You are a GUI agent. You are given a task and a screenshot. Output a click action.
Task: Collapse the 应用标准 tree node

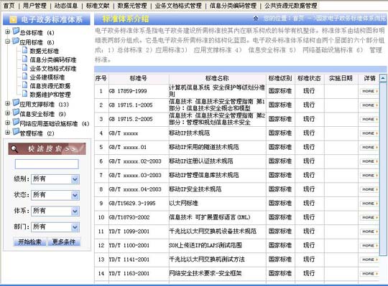[x=8, y=41]
